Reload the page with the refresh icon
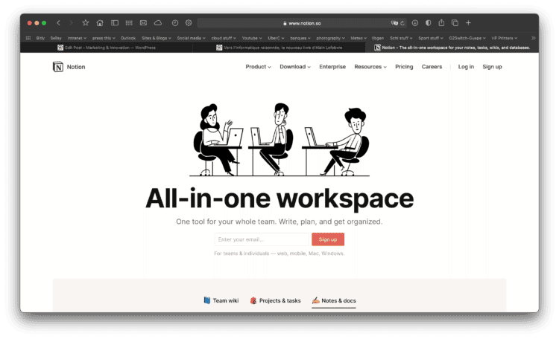The height and width of the screenshot is (339, 559). [x=402, y=23]
